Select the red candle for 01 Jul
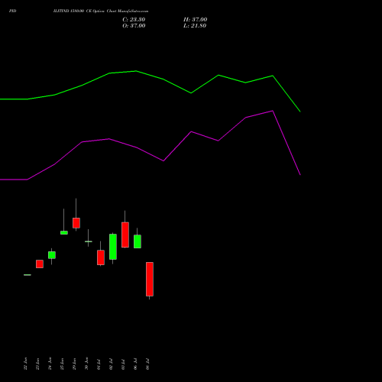Image resolution: width=382 pixels, height=382 pixels. 101,257
